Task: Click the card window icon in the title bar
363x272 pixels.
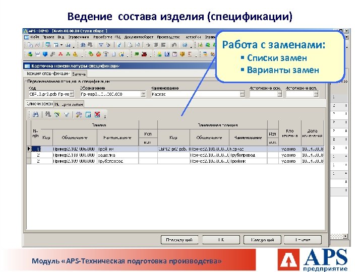Action: coord(27,66)
